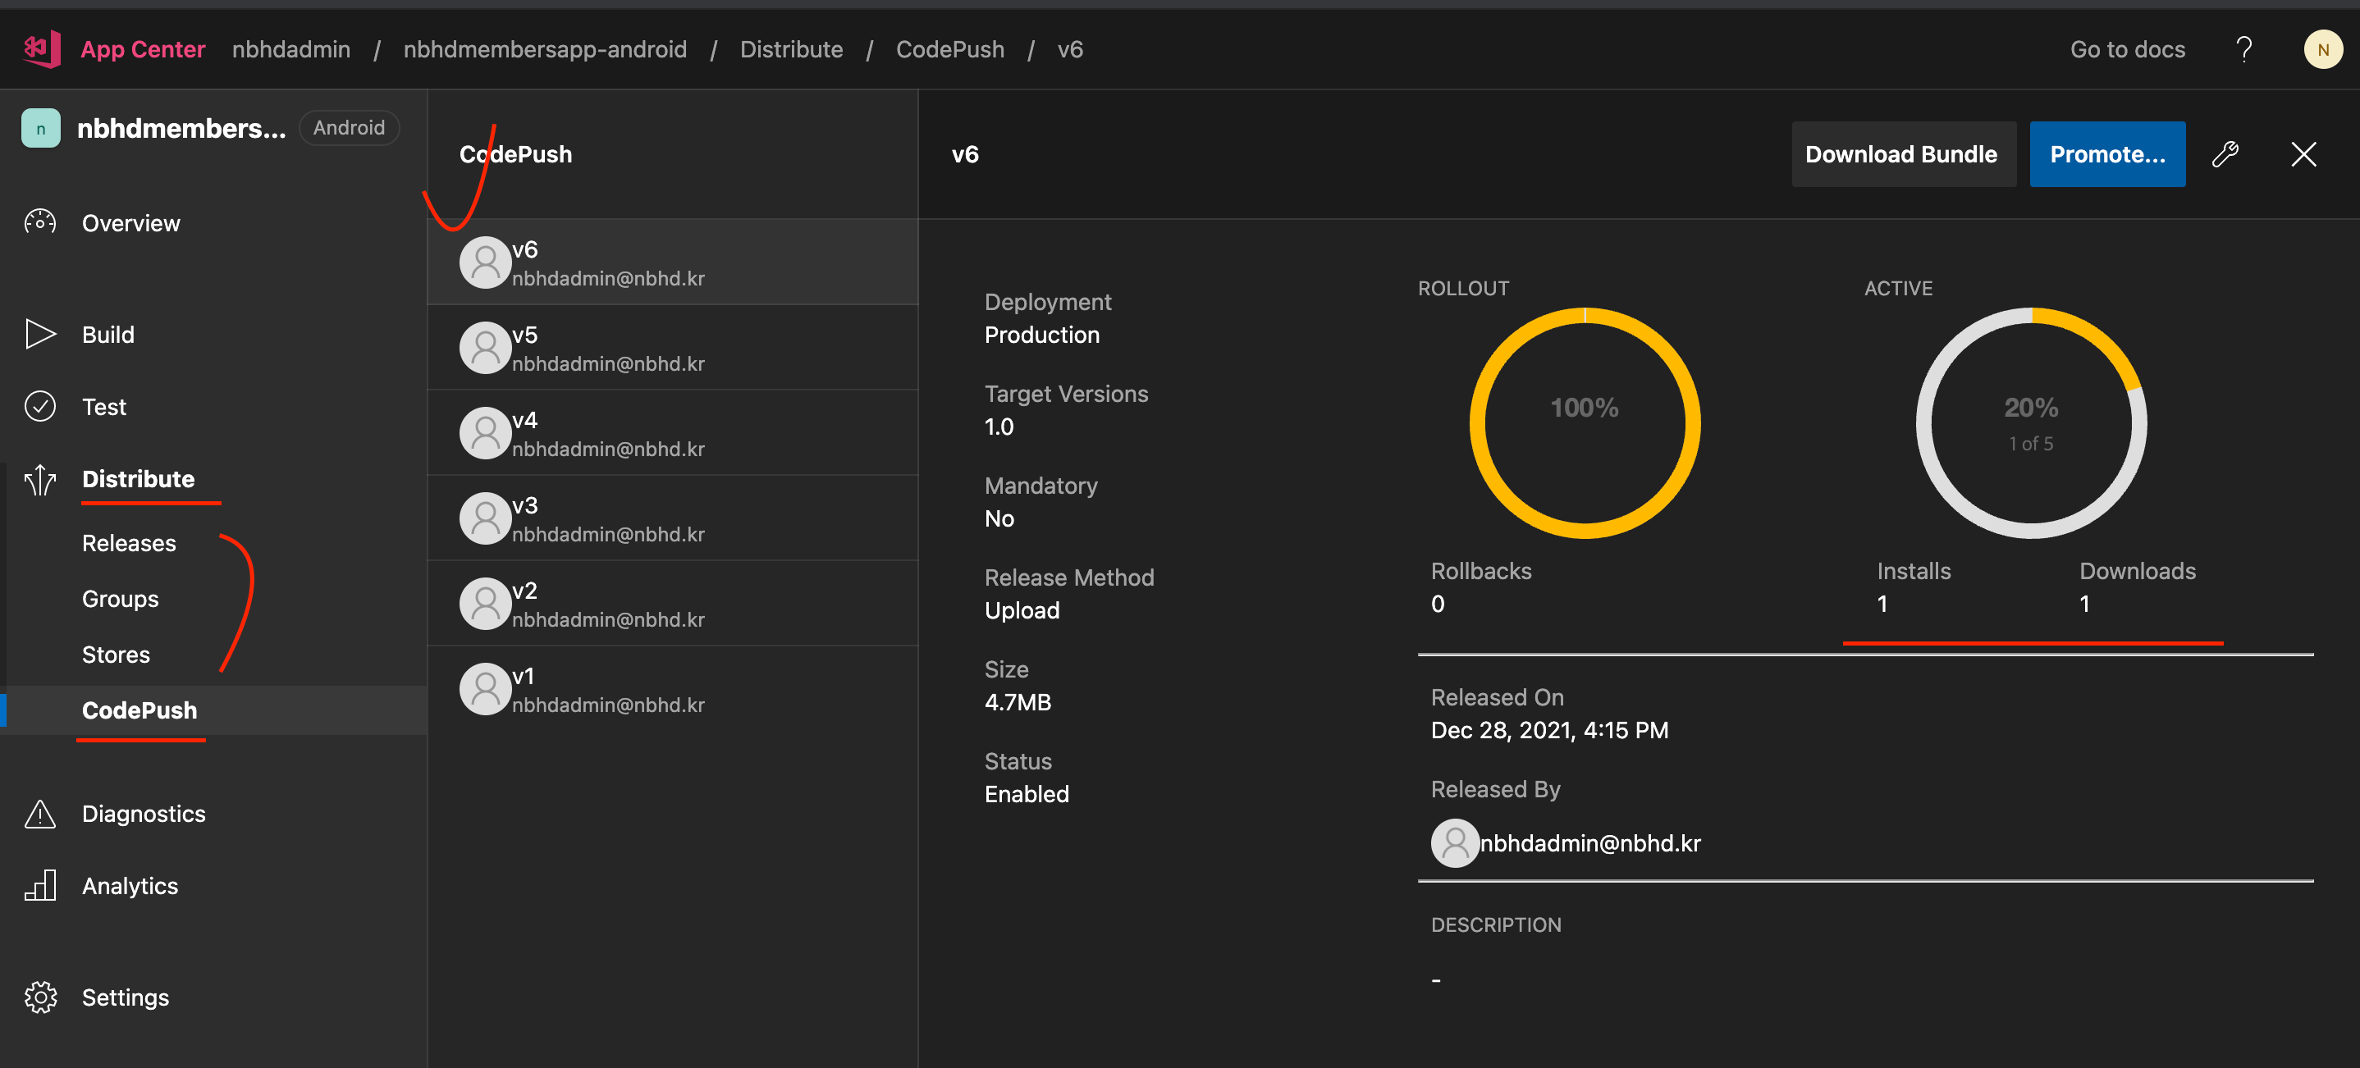2360x1068 pixels.
Task: Click the 100% rollout progress ring
Action: [1585, 422]
